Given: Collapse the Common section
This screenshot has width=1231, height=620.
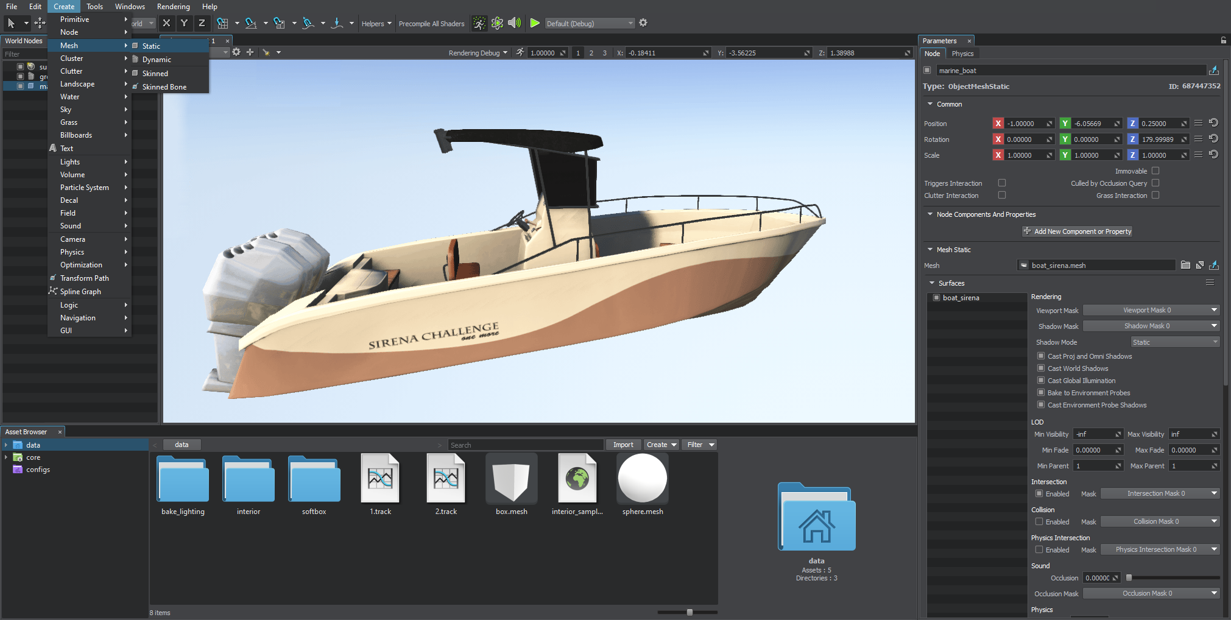Looking at the screenshot, I should (x=930, y=104).
